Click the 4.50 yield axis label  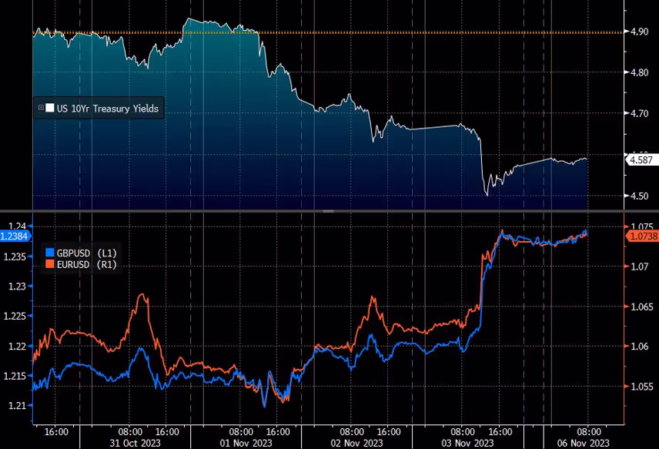[639, 196]
